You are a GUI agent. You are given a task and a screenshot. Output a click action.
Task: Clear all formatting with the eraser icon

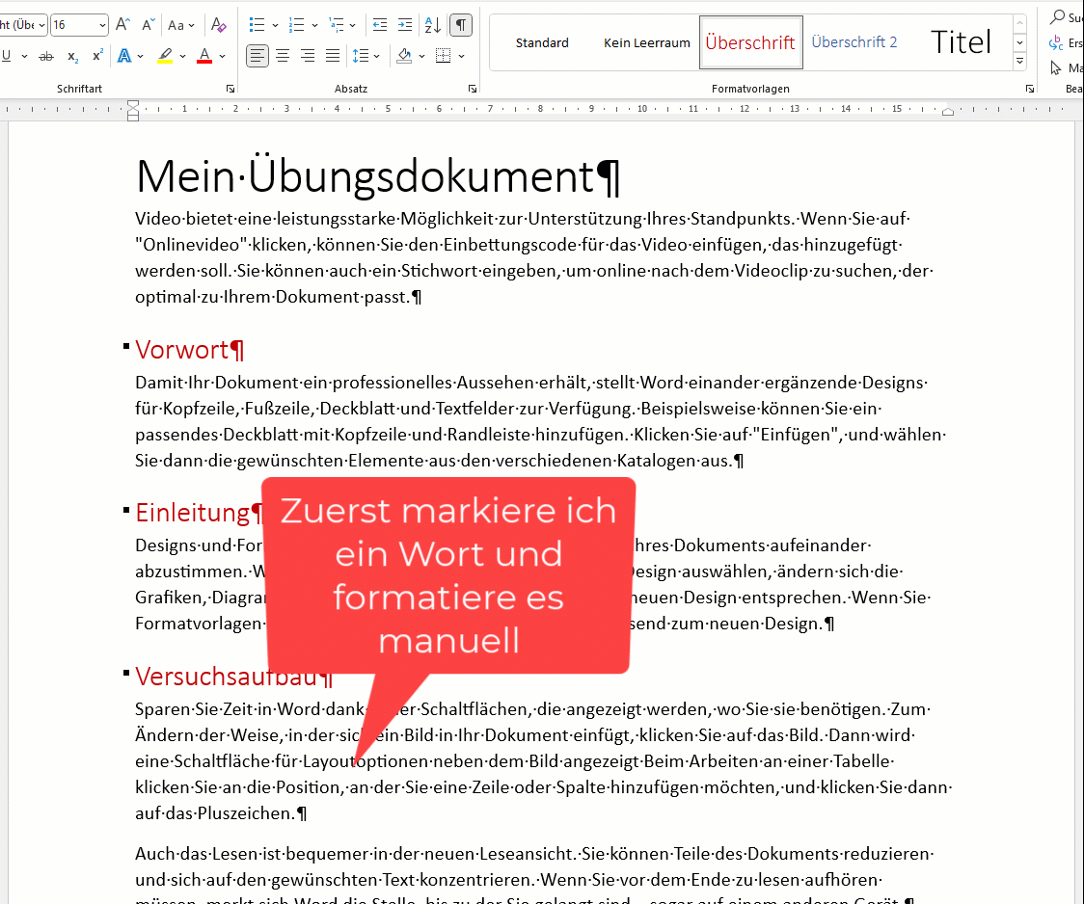point(219,25)
